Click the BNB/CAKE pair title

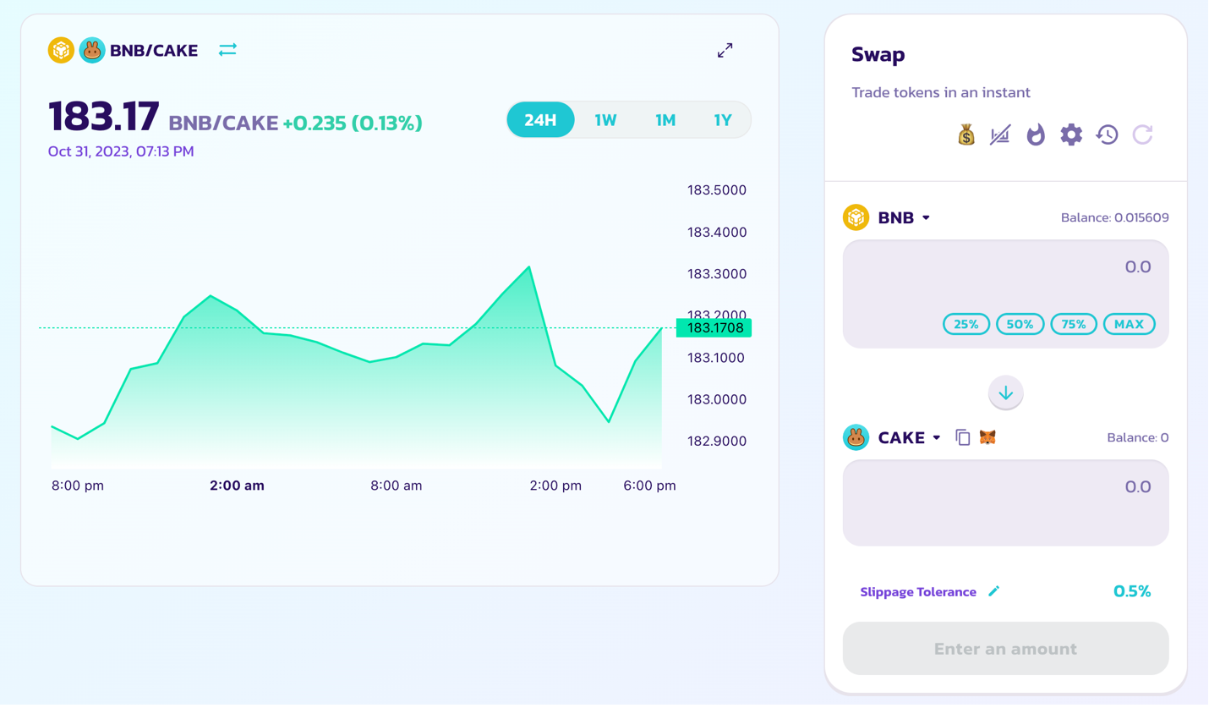pyautogui.click(x=154, y=51)
